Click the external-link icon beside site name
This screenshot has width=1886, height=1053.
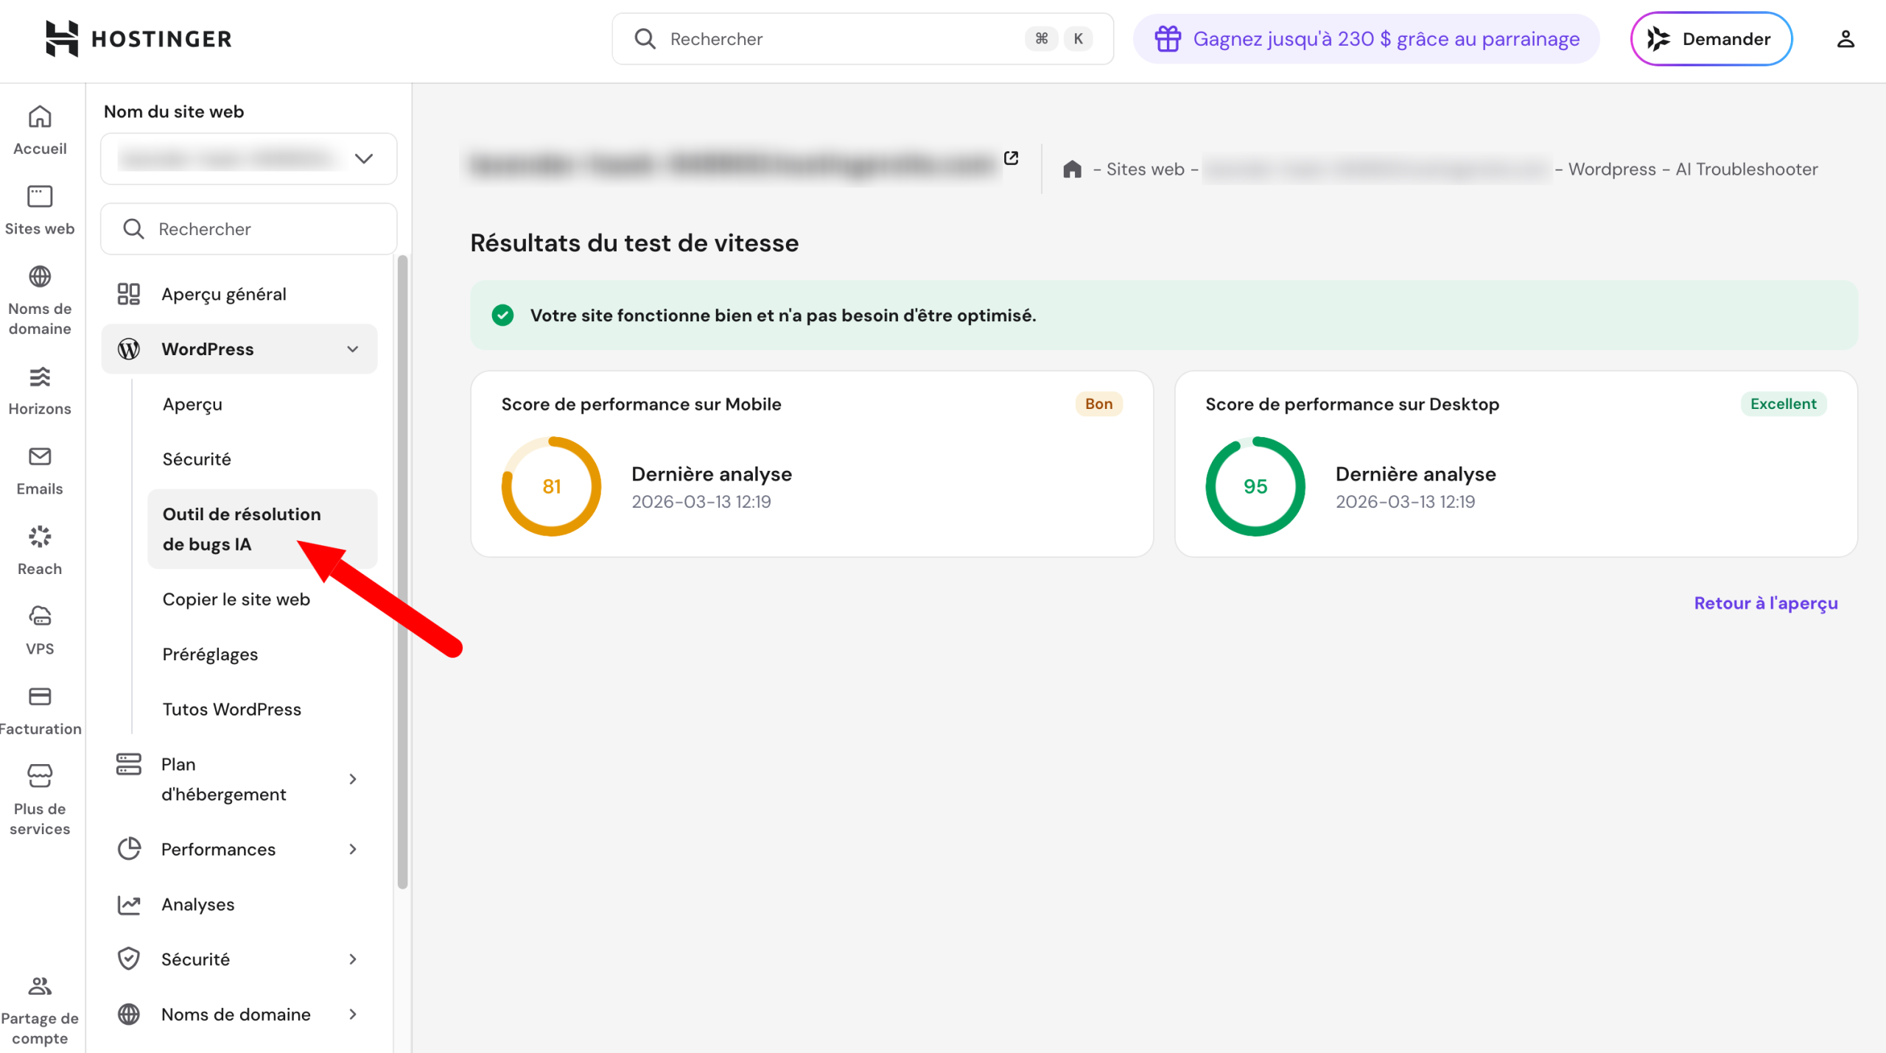tap(1012, 158)
